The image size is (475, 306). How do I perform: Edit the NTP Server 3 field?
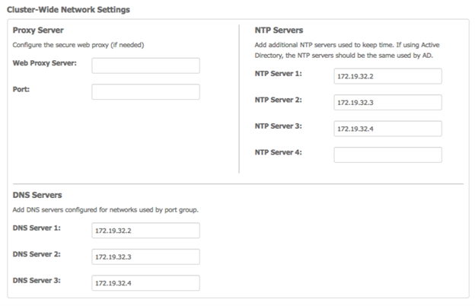[x=387, y=129]
